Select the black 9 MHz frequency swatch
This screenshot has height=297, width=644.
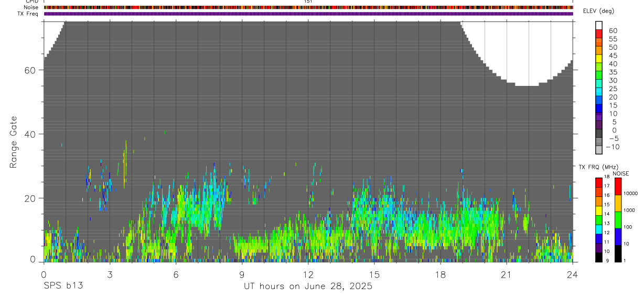pyautogui.click(x=599, y=257)
